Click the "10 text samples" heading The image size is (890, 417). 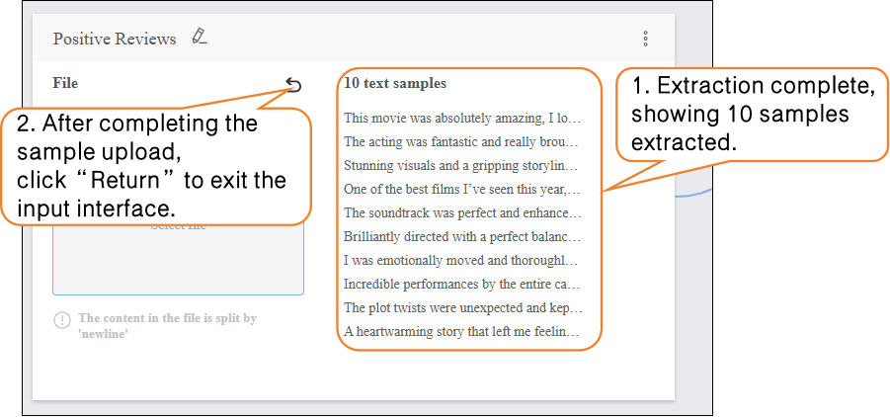(x=395, y=84)
